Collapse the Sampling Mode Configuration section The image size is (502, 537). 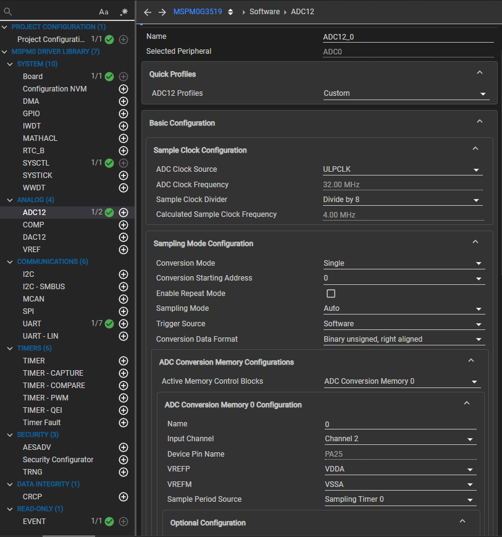[475, 242]
